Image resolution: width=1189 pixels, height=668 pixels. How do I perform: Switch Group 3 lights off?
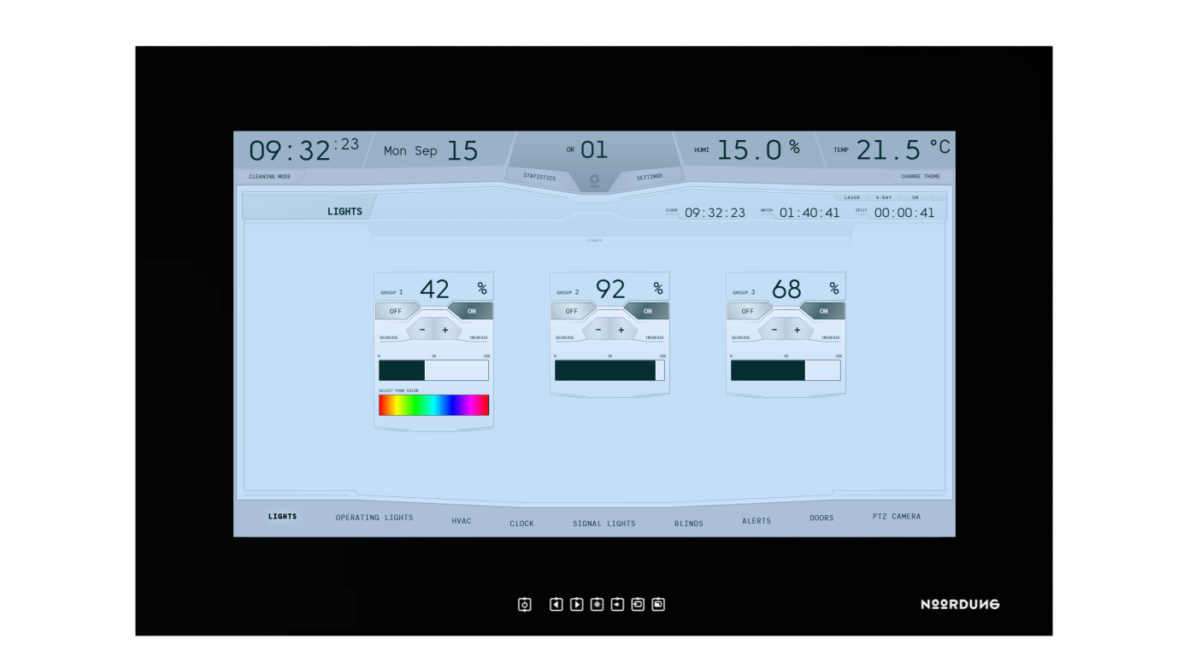coord(748,311)
